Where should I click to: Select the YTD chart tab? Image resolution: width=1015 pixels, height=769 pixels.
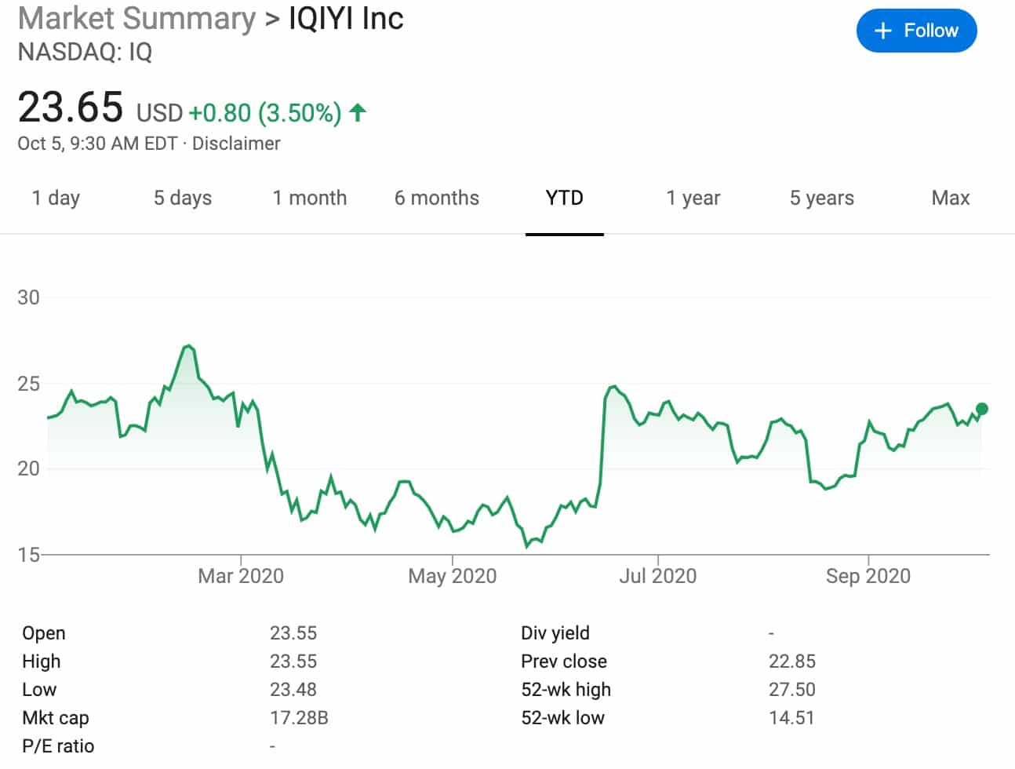(x=564, y=198)
